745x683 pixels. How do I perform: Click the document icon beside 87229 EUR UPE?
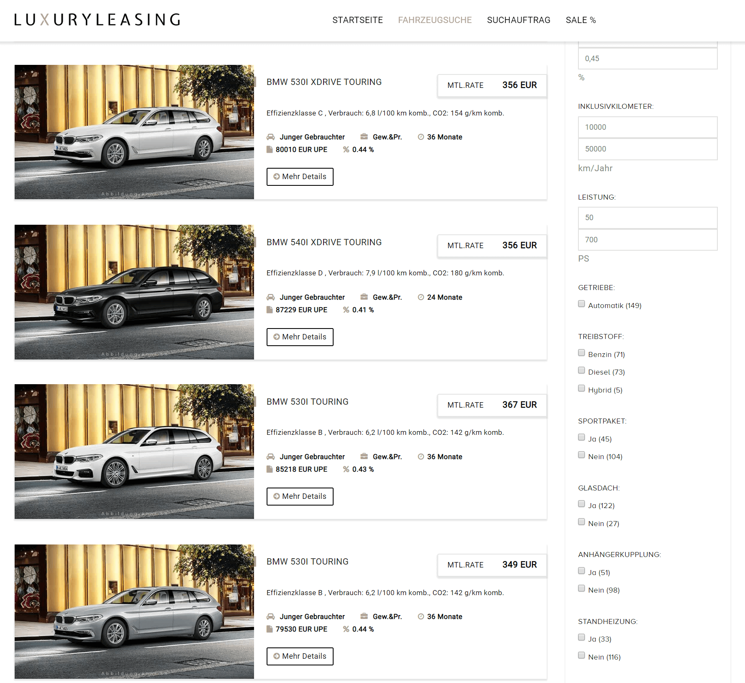click(x=270, y=310)
